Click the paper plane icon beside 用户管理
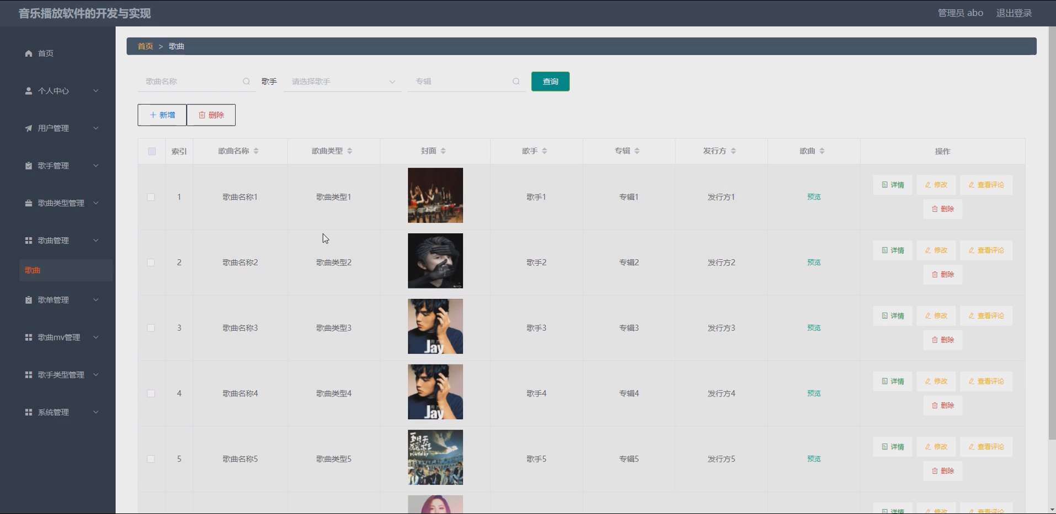 click(x=29, y=128)
